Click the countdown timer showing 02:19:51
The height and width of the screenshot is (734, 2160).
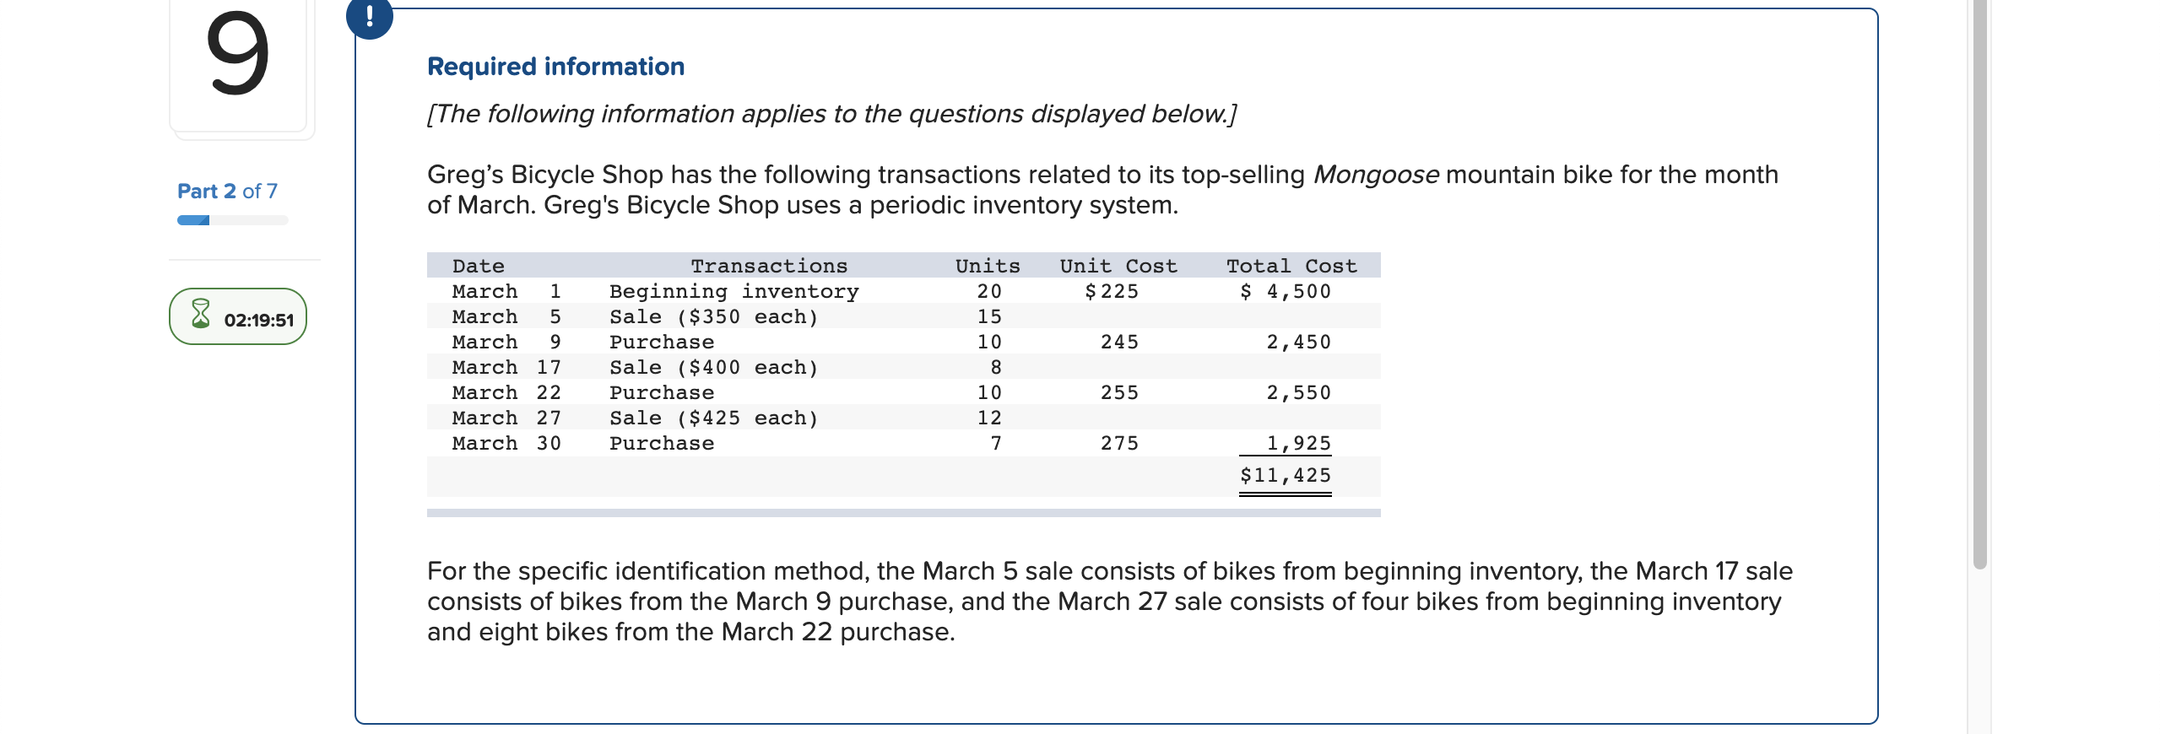(x=255, y=319)
